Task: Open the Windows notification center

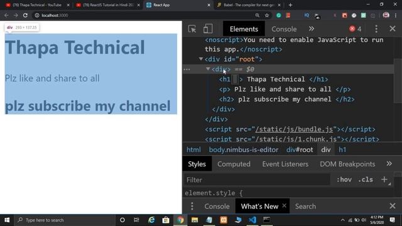Action: pyautogui.click(x=392, y=220)
